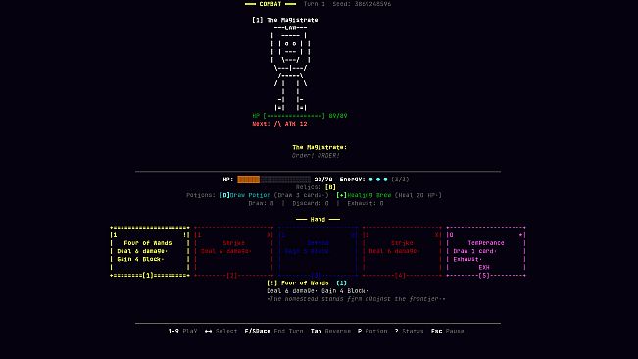This screenshot has height=359, width=638.
Task: Click the E/Space End Turn hint
Action: coord(273,331)
